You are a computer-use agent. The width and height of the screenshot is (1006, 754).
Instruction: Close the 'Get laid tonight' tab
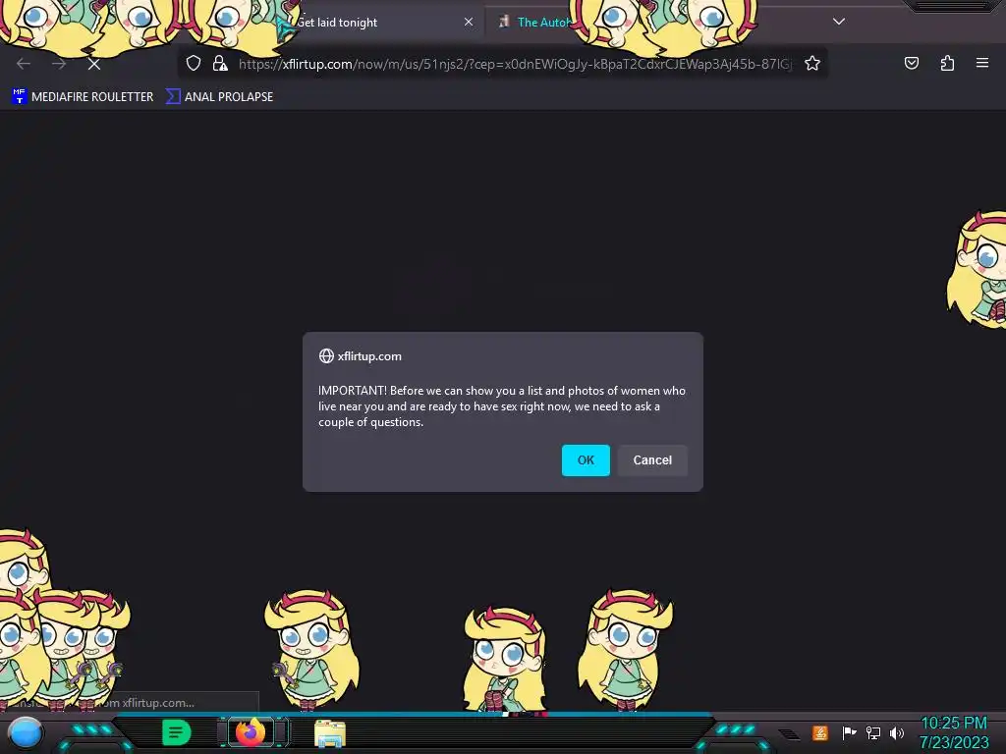[469, 22]
